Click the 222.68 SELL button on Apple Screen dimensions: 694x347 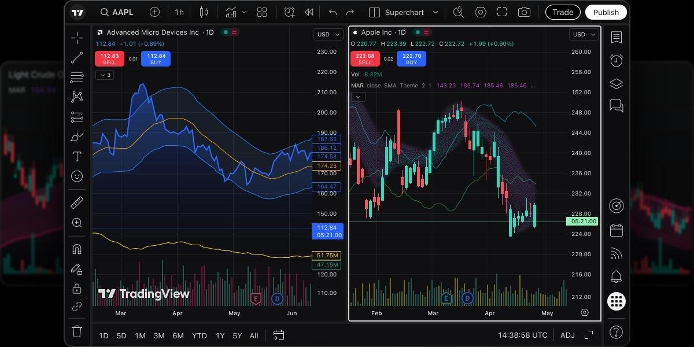pos(365,59)
